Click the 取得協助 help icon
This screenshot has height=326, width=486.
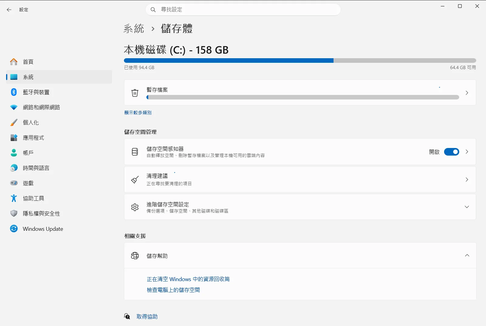127,317
